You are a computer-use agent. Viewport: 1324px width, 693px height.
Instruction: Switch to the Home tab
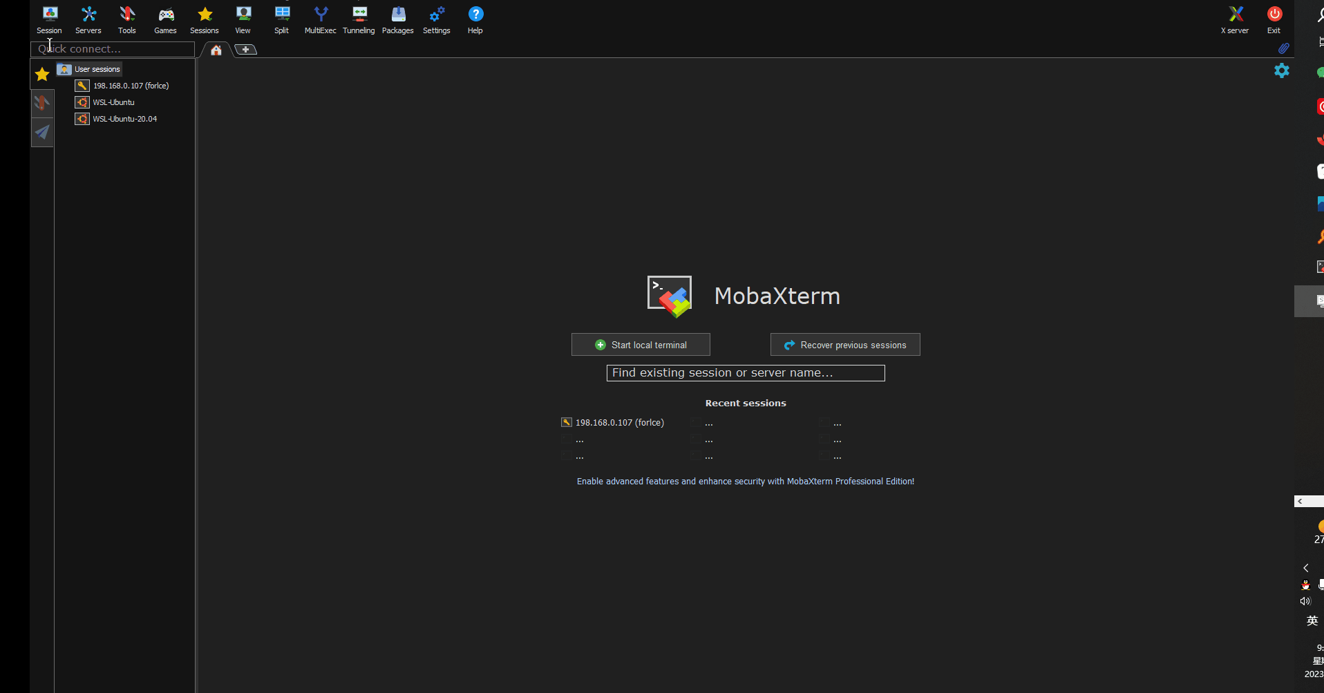(216, 50)
